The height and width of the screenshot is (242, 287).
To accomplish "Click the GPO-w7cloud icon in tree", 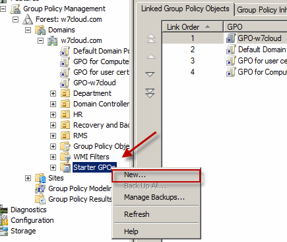I will 65,83.
